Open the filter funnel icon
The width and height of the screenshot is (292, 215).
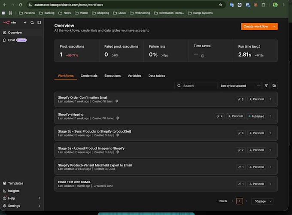tap(266, 86)
